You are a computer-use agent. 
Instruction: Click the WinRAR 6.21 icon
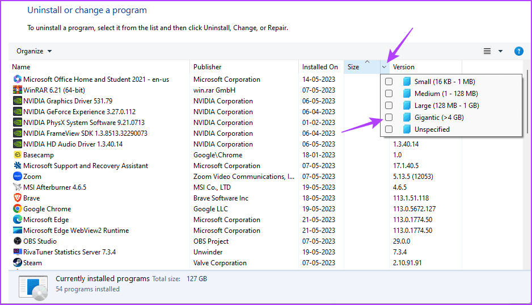coord(18,90)
